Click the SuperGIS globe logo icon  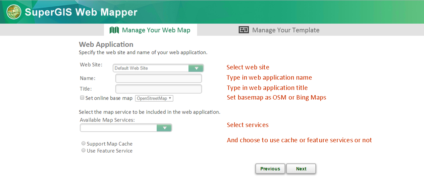point(14,12)
